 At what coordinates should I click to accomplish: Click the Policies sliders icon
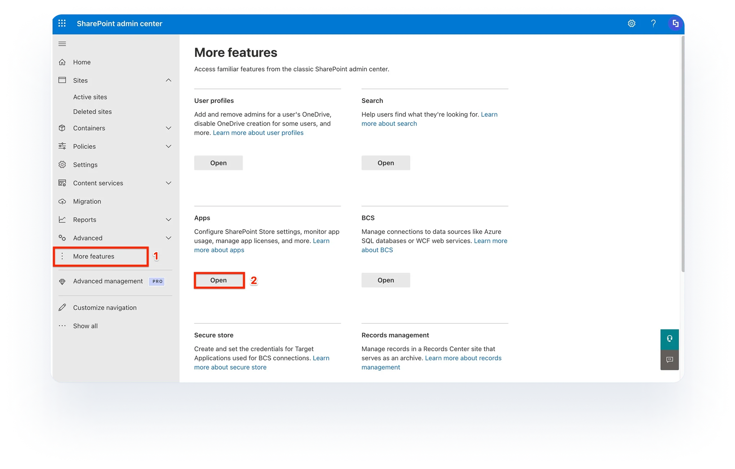click(x=62, y=146)
